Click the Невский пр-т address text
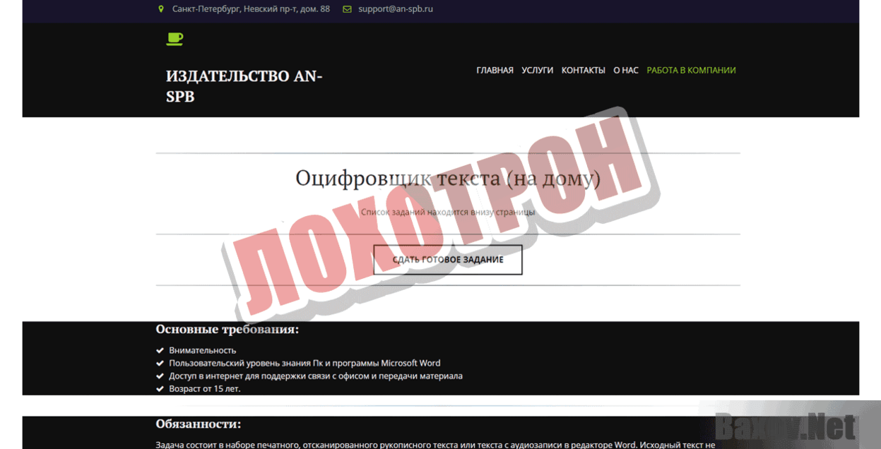This screenshot has height=449, width=881. click(251, 9)
